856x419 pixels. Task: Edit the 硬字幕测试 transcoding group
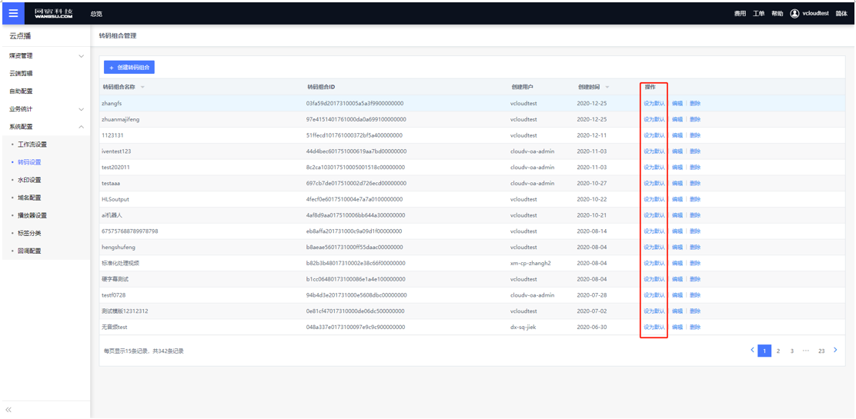[677, 279]
